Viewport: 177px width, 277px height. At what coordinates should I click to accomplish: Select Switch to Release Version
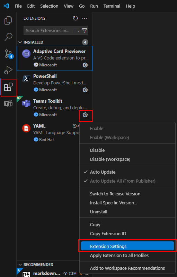[115, 194]
